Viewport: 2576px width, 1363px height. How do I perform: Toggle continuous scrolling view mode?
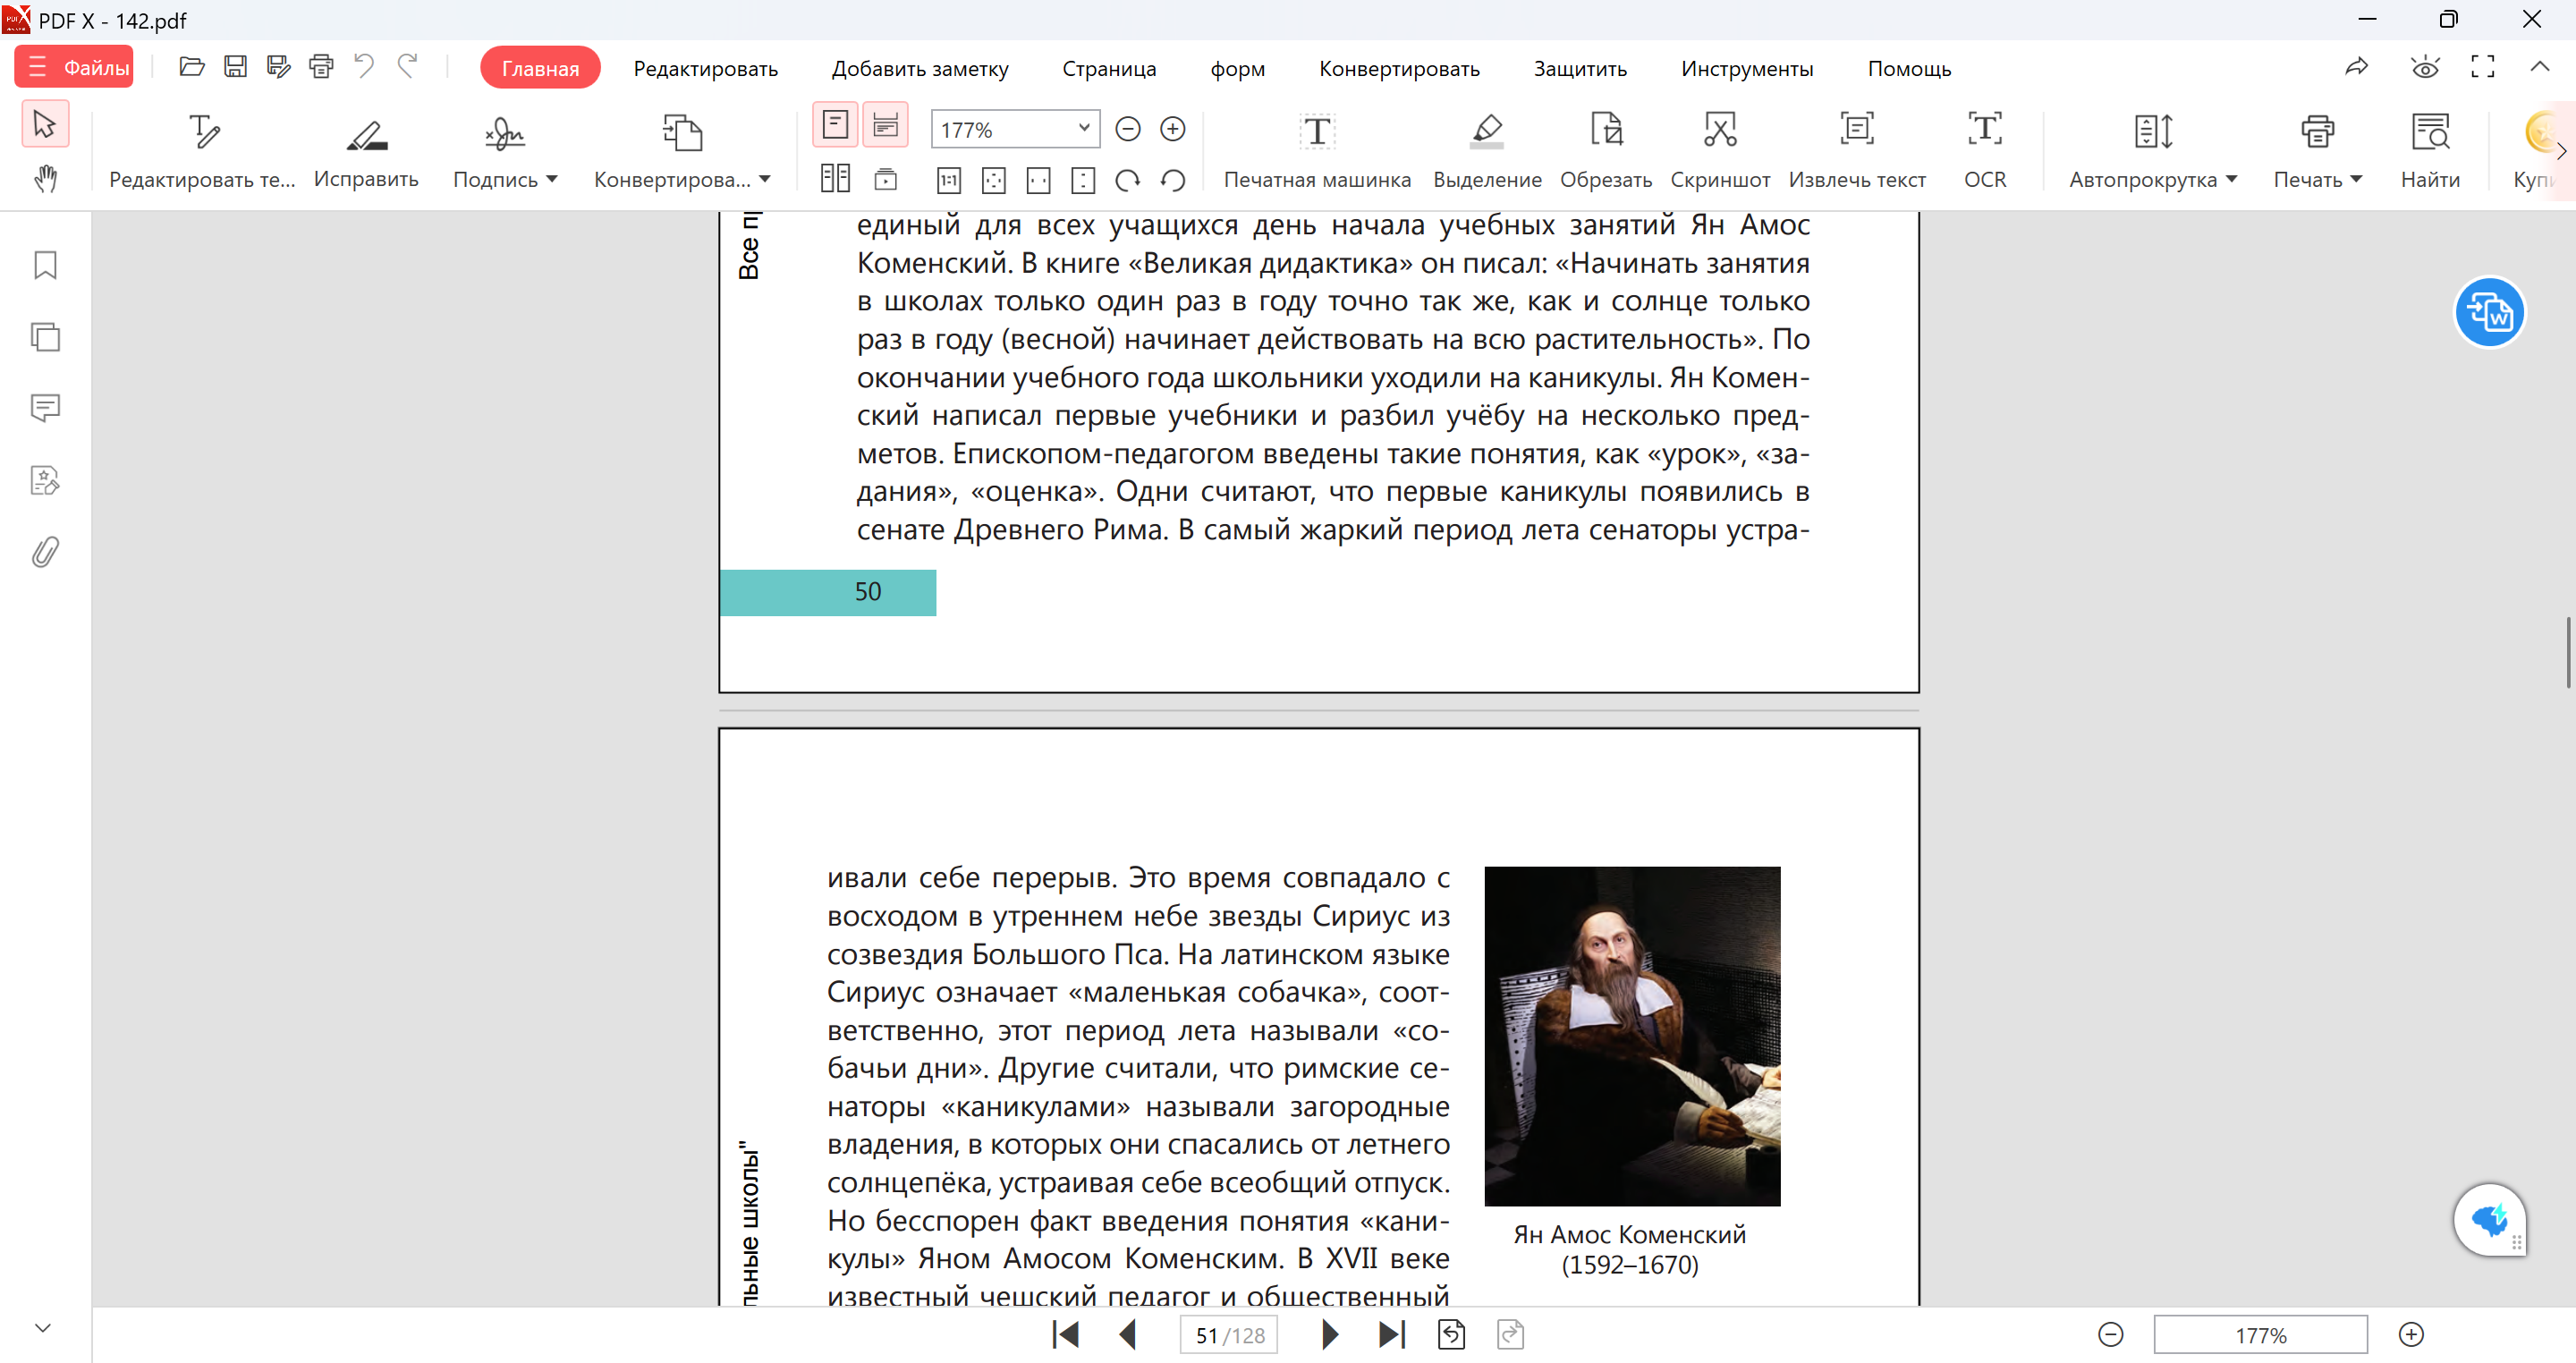tap(885, 125)
